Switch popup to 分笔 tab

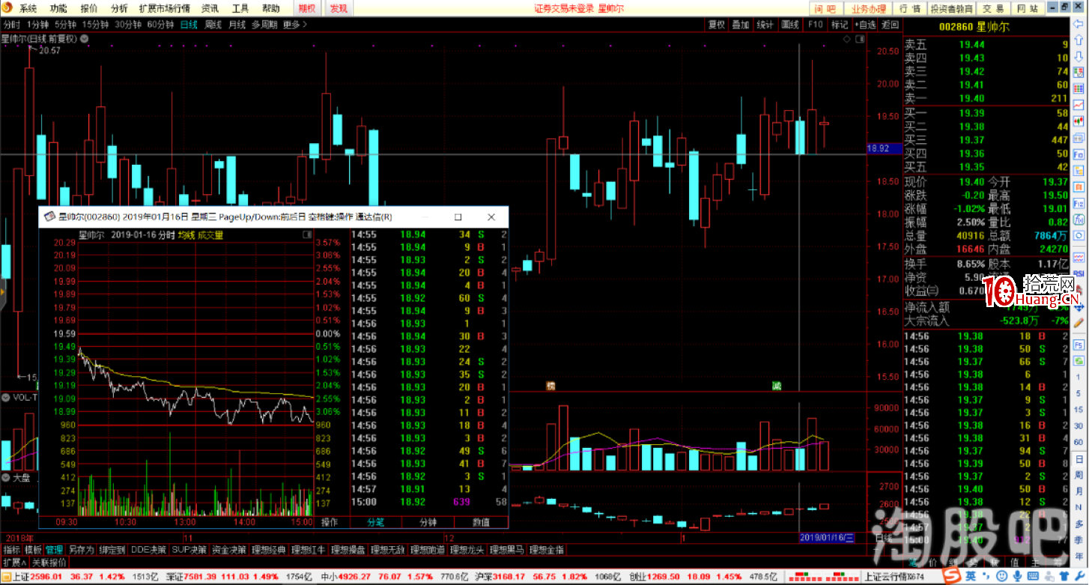click(x=374, y=522)
